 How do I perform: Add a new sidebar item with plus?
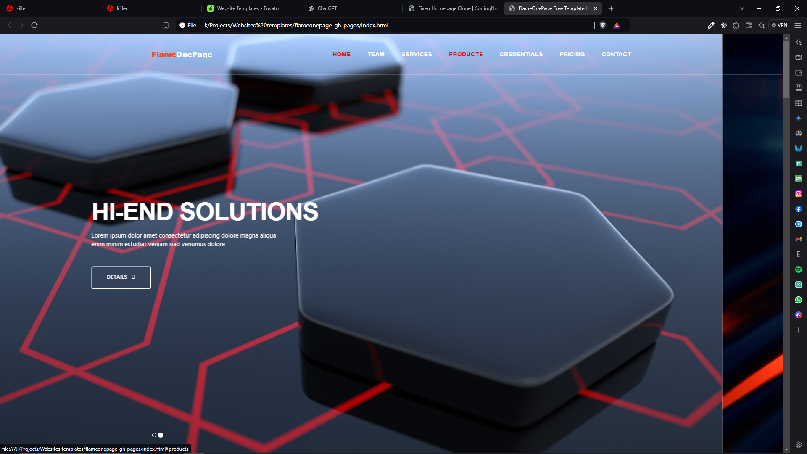click(x=799, y=330)
